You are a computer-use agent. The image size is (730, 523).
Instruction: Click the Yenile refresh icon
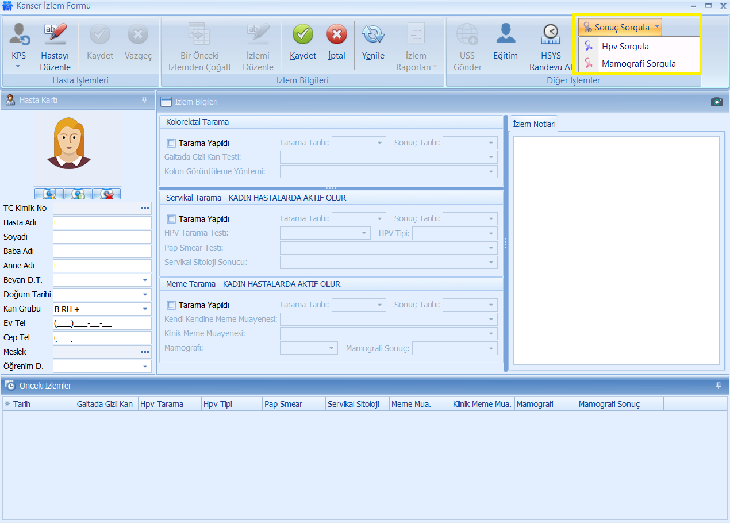pos(372,36)
